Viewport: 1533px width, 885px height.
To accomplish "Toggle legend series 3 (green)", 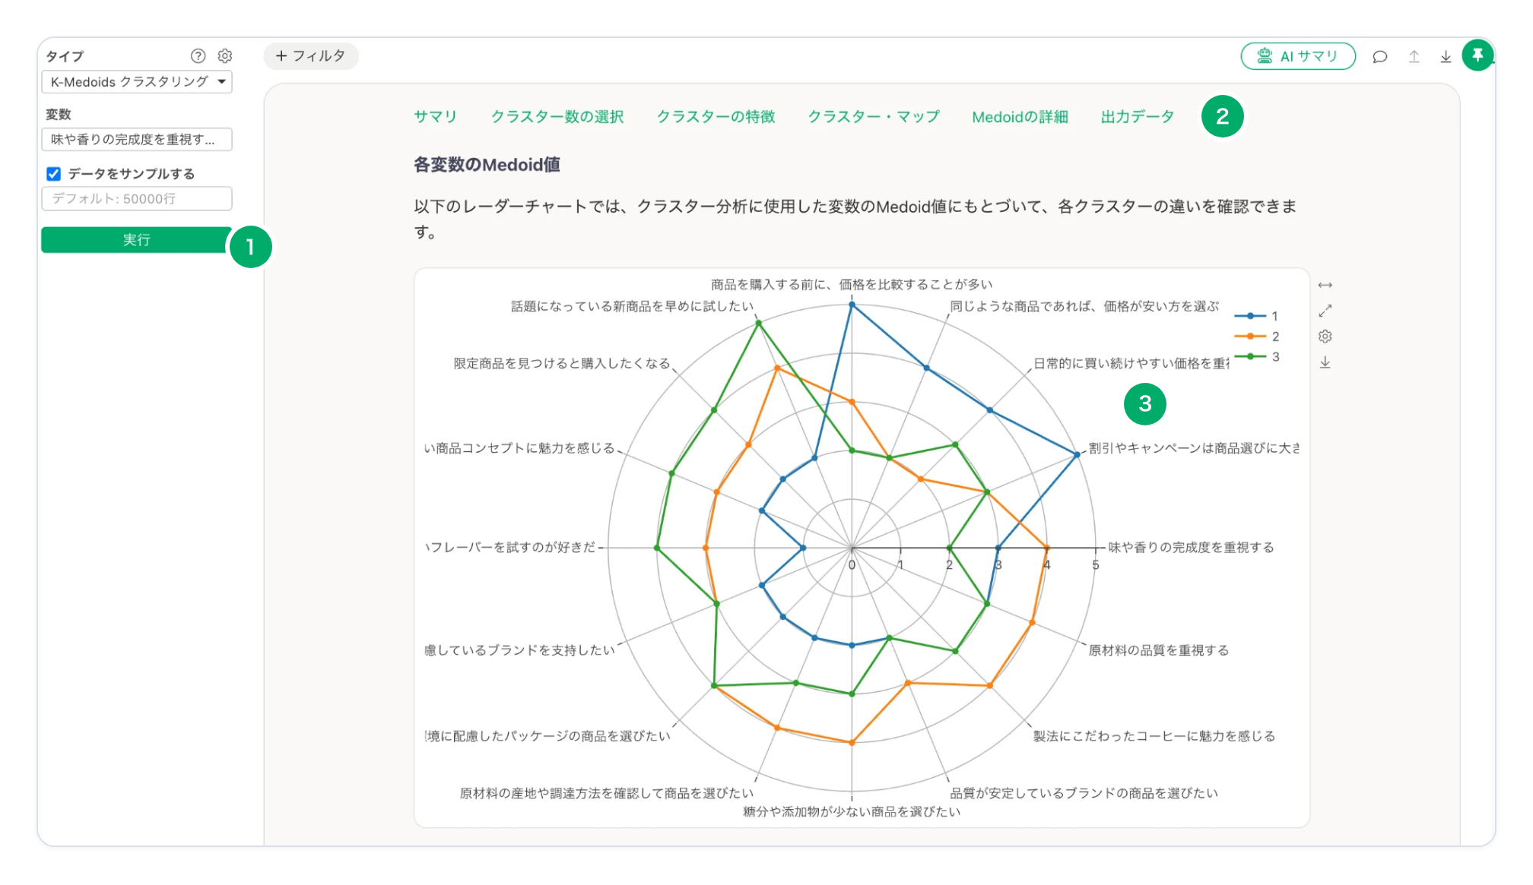I will coord(1257,357).
